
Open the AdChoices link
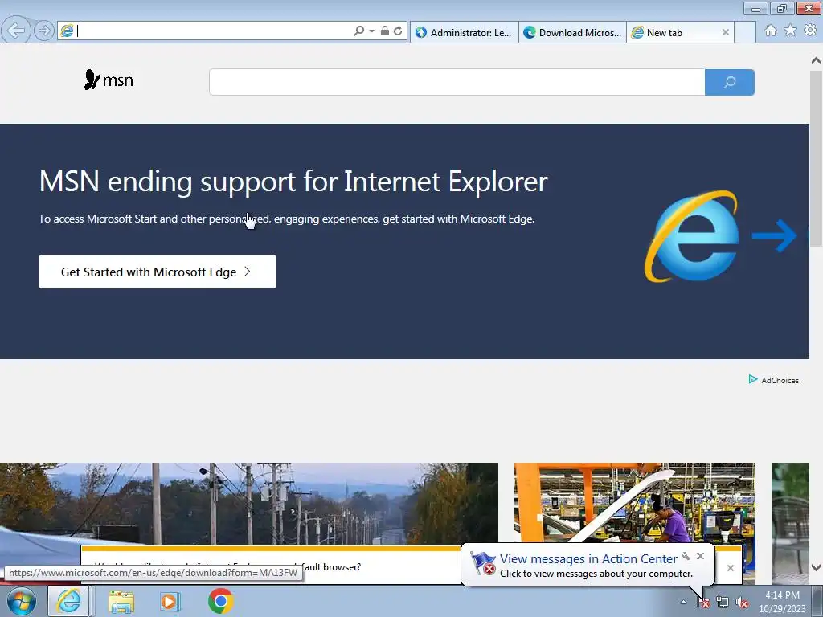774,380
